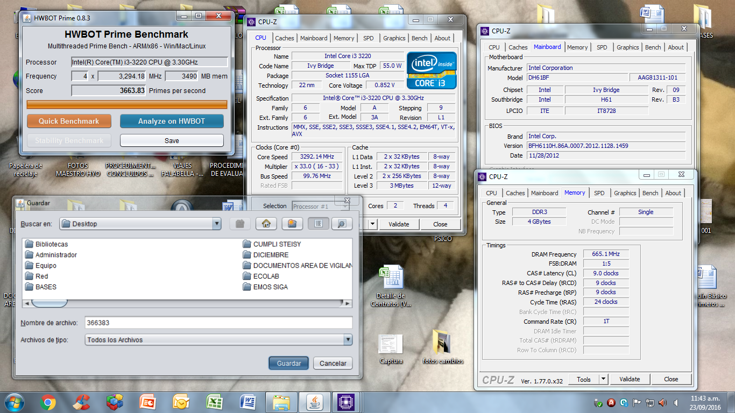Viewport: 735px width, 413px height.
Task: Open Caches tab in CPU window of CPU-Z
Action: click(x=285, y=38)
